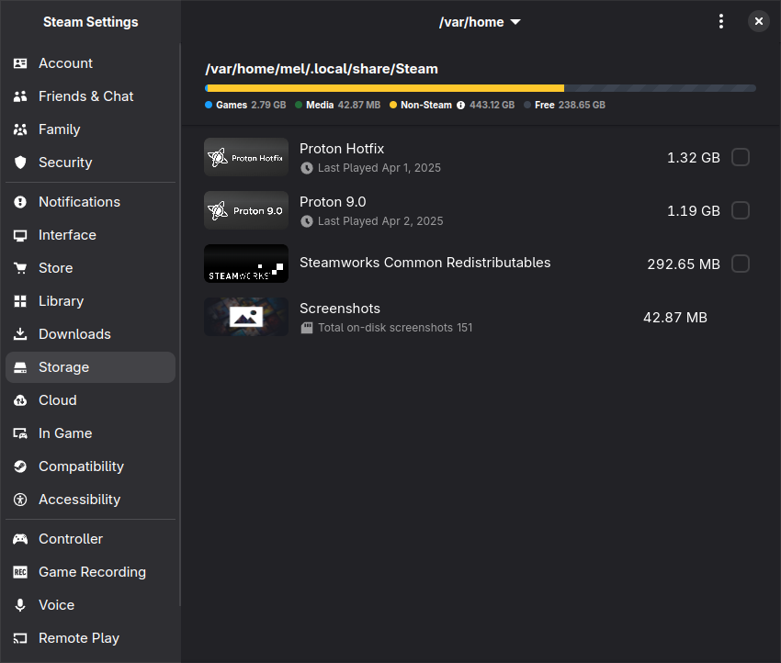This screenshot has height=663, width=781.
Task: Open the three-dot storage options menu
Action: (720, 21)
